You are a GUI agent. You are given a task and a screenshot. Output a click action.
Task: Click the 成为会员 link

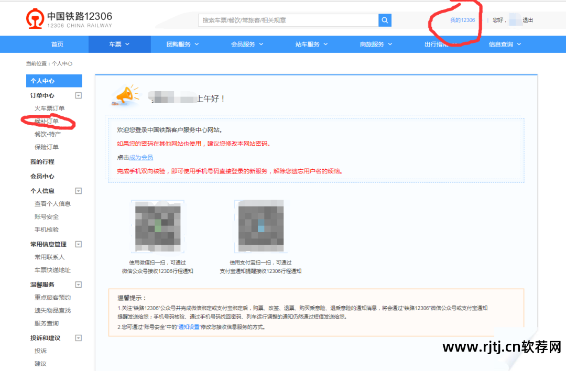(142, 157)
